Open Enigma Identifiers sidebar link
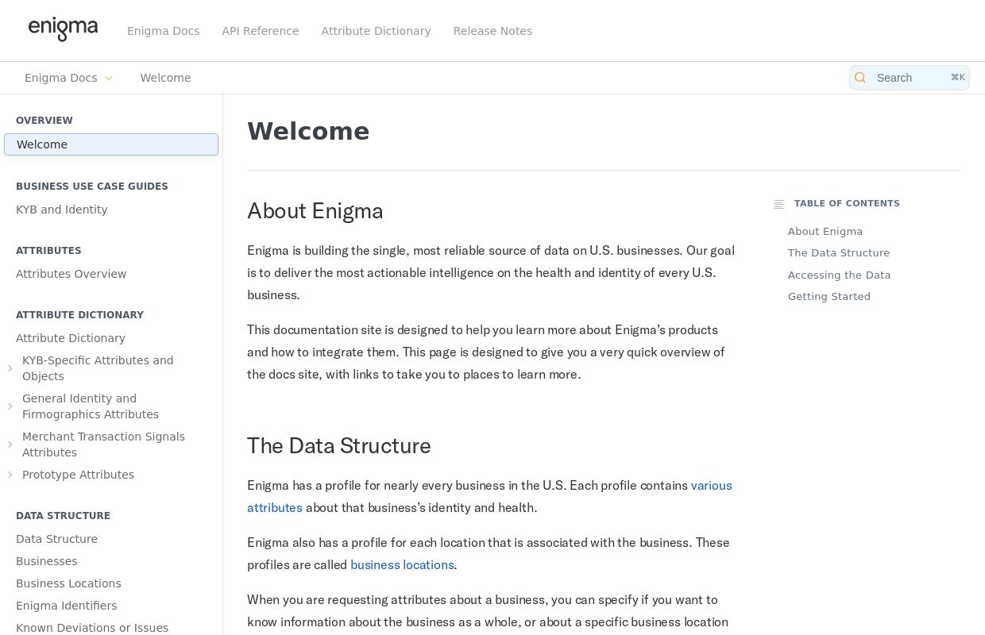985x635 pixels. (67, 606)
